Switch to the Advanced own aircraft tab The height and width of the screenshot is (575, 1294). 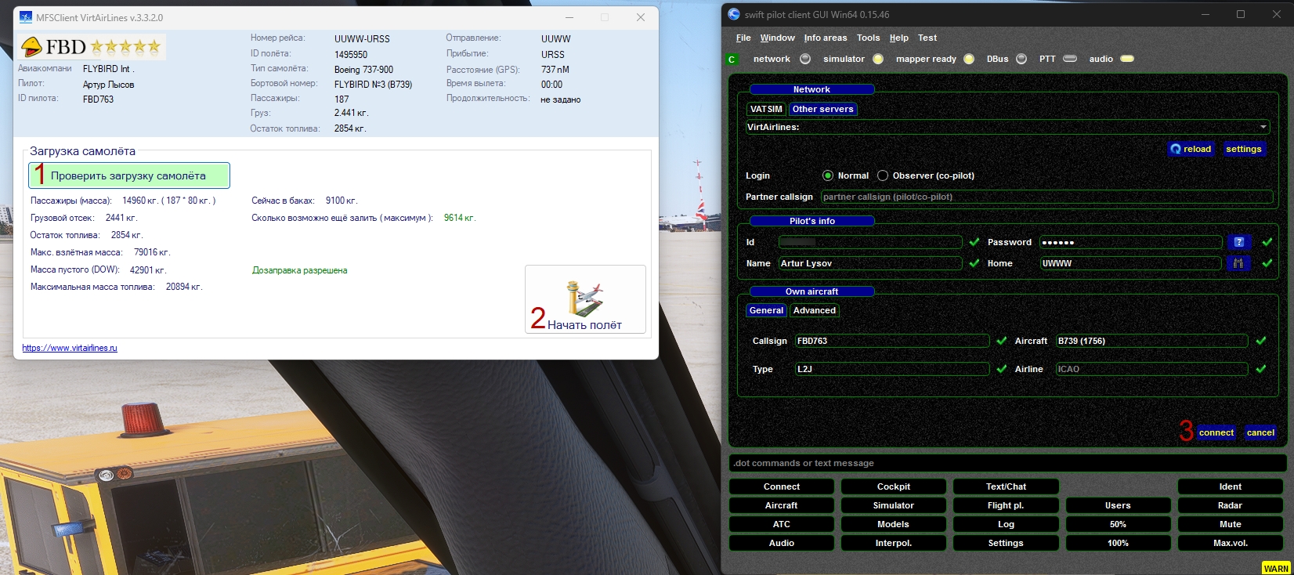[815, 310]
